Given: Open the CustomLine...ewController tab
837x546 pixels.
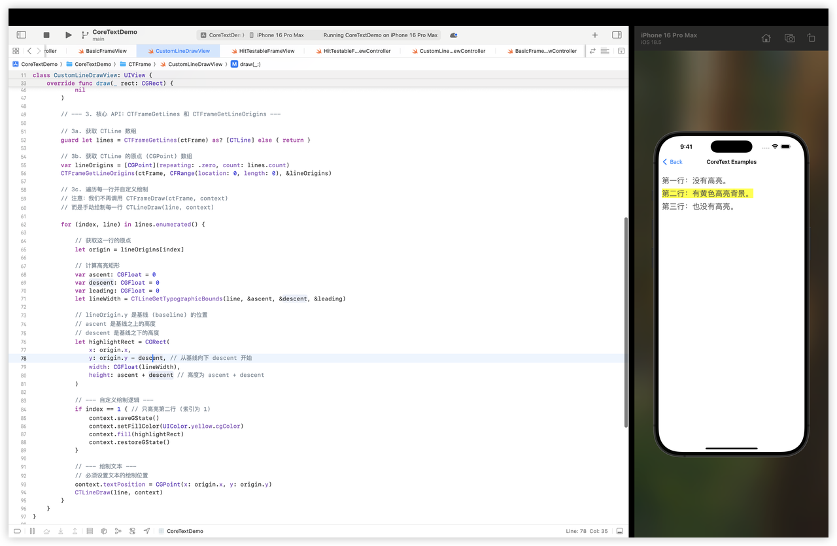Looking at the screenshot, I should pyautogui.click(x=448, y=51).
